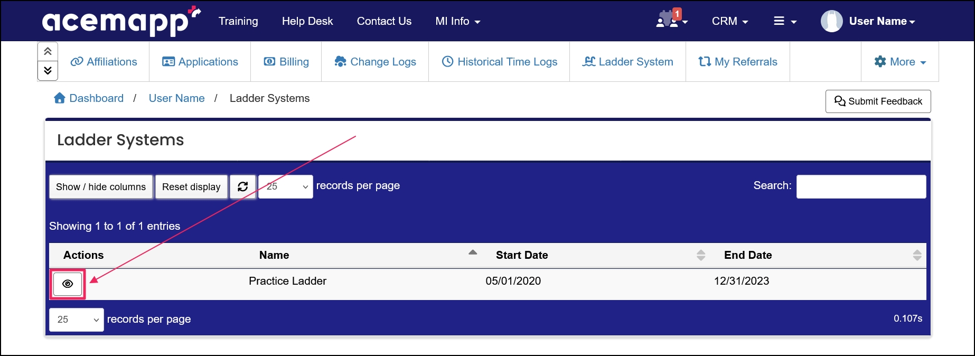The height and width of the screenshot is (356, 975).
Task: Click Show / hide columns button
Action: tap(101, 186)
